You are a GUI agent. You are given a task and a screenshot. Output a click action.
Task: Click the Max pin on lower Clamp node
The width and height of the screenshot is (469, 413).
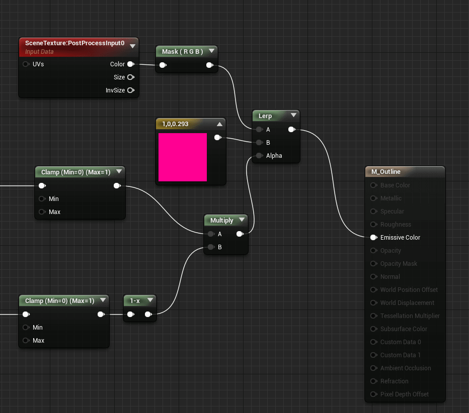(26, 341)
